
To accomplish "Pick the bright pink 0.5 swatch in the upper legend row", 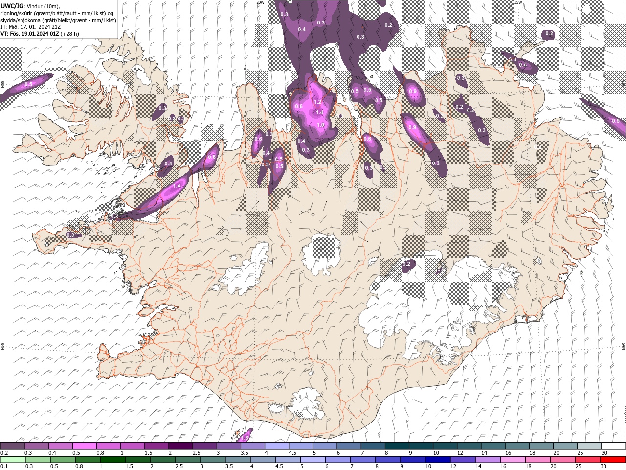I will [x=84, y=446].
